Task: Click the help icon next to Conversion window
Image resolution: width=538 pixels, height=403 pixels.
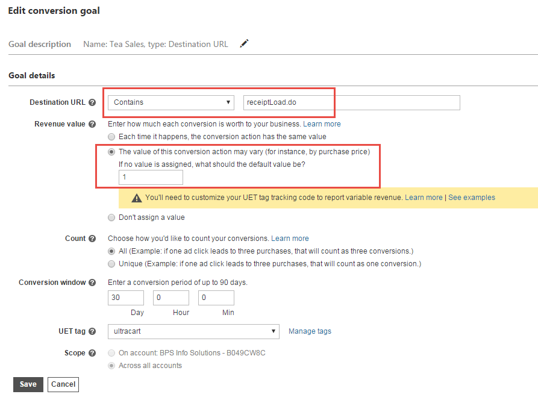Action: point(92,283)
